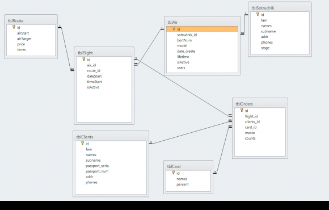Select the tblOrders table header
329x210 pixels.
pos(260,104)
